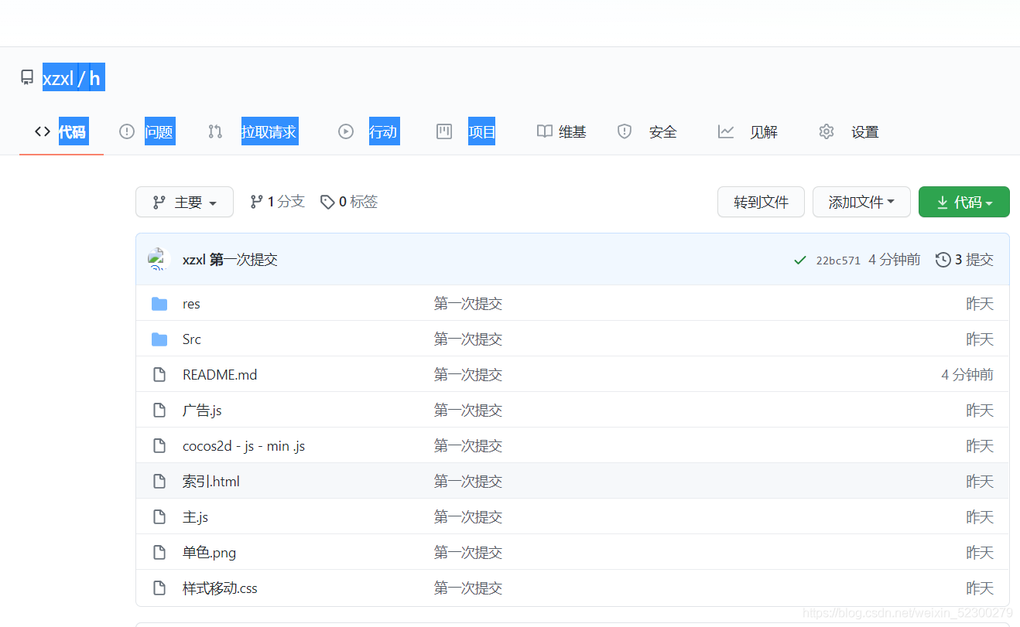Click the book icon beside 维基

(x=545, y=131)
